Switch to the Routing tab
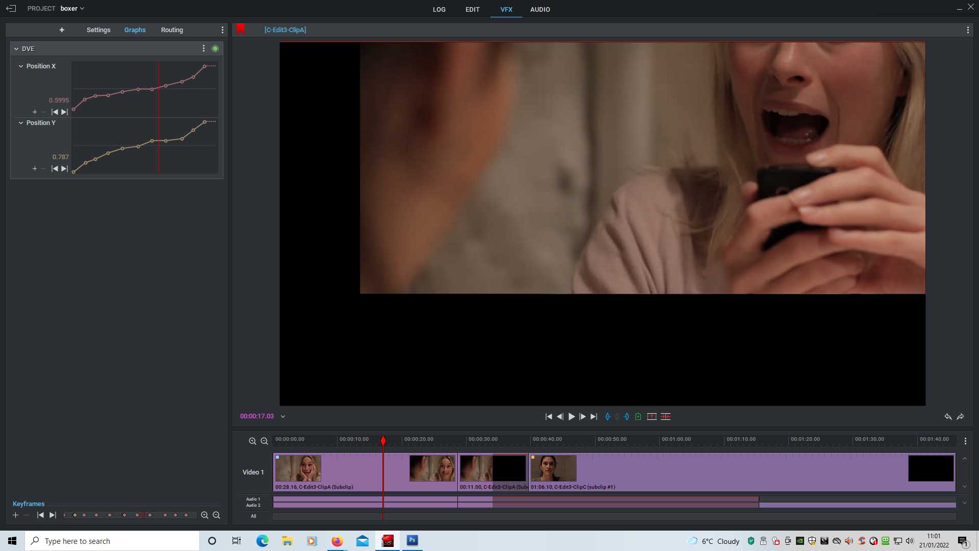 172,30
